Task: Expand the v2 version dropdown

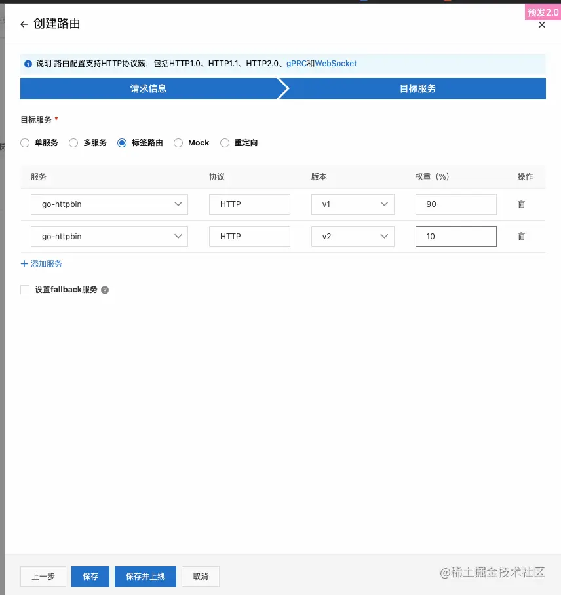Action: [x=353, y=237]
